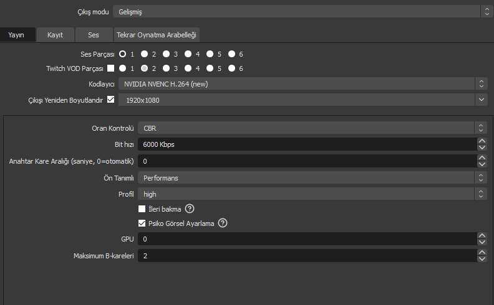Decrease the GPU value
494x305 pixels.
pyautogui.click(x=482, y=242)
